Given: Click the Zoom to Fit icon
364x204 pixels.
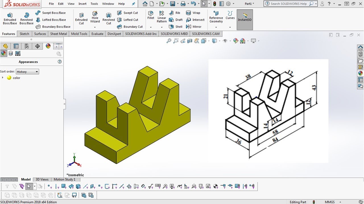Looking at the screenshot, I should pyautogui.click(x=169, y=41).
